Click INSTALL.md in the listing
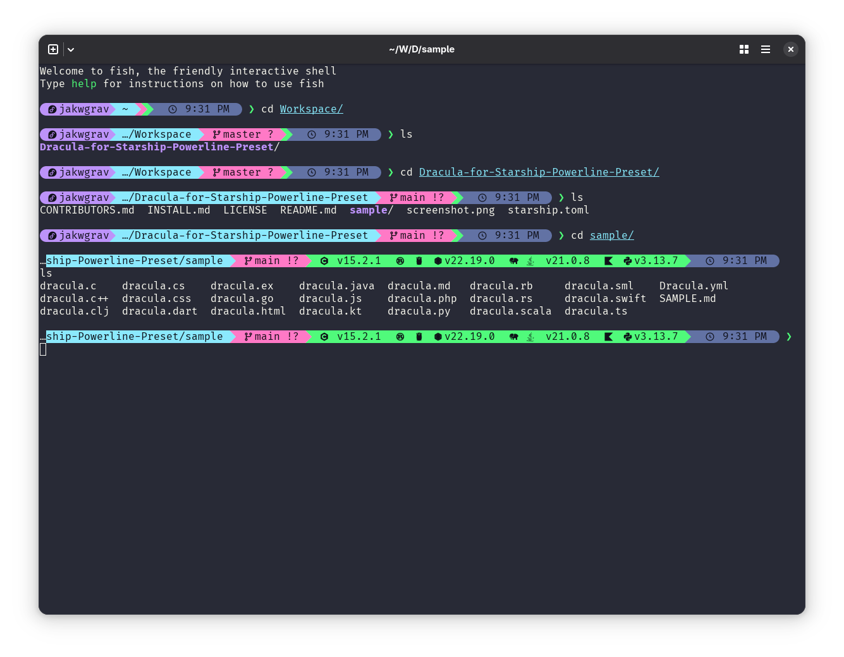Screen dimensions: 844x657 click(x=179, y=210)
